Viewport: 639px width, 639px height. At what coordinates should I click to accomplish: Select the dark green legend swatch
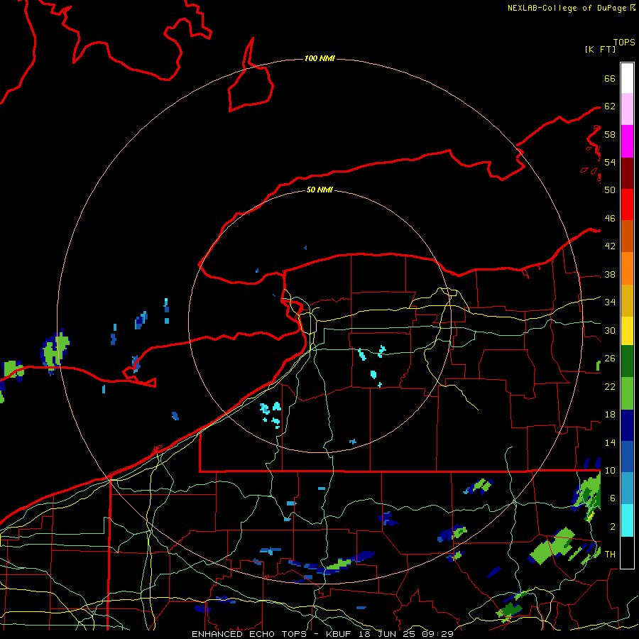coord(627,361)
